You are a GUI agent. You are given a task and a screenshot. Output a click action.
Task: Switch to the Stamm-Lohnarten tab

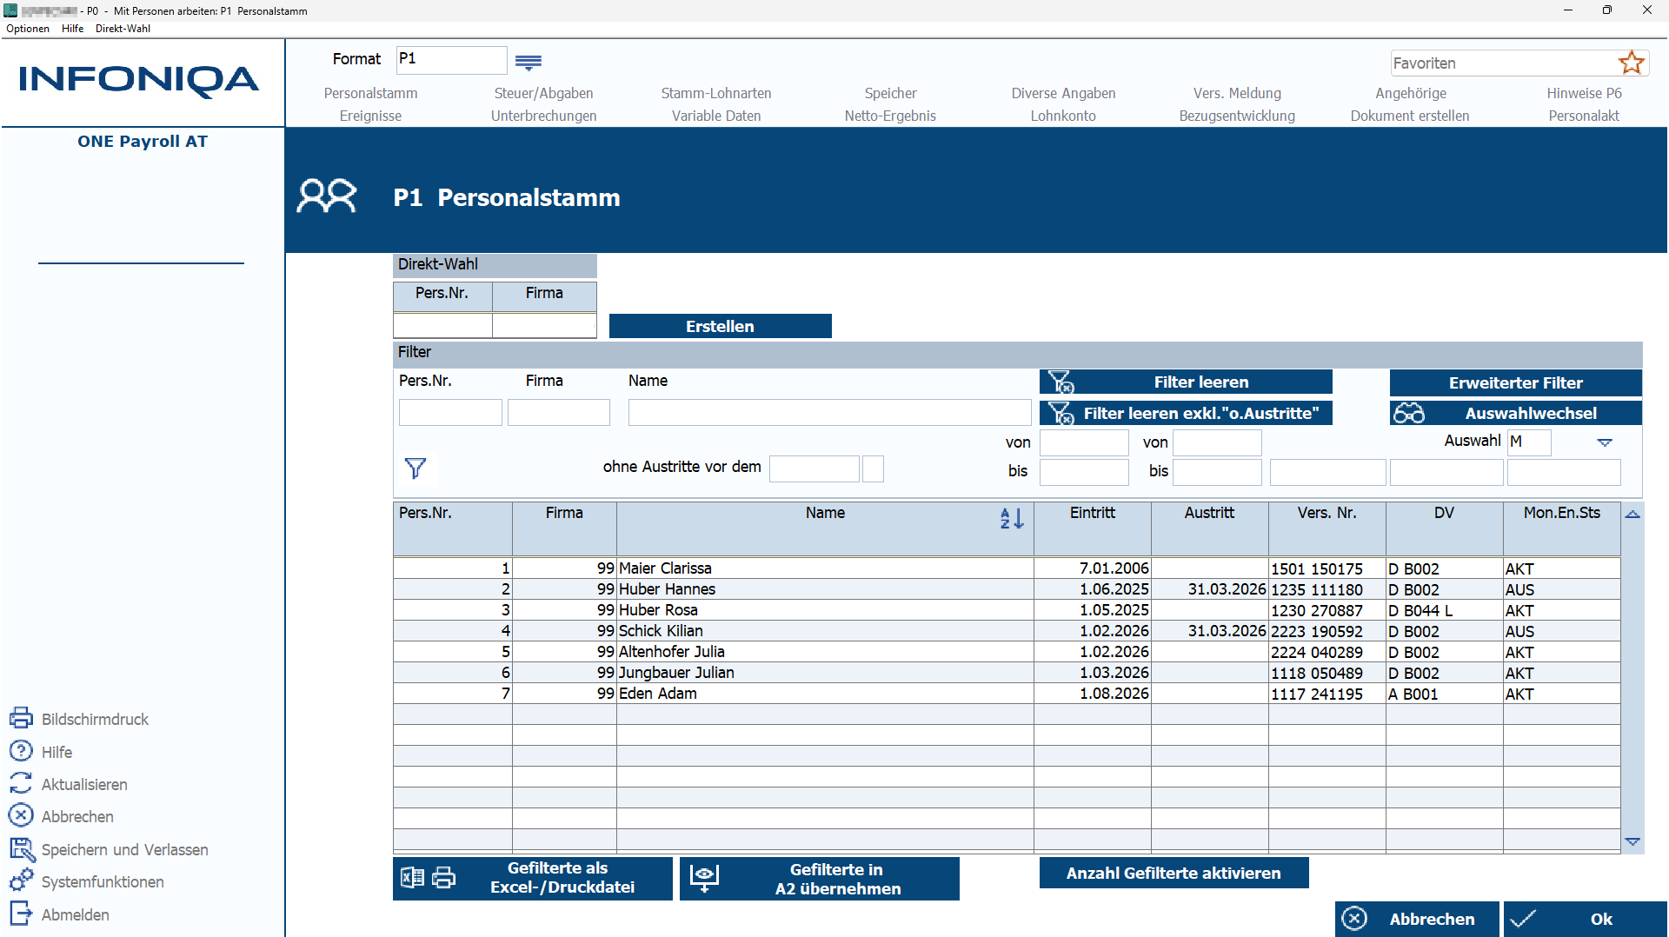[716, 93]
